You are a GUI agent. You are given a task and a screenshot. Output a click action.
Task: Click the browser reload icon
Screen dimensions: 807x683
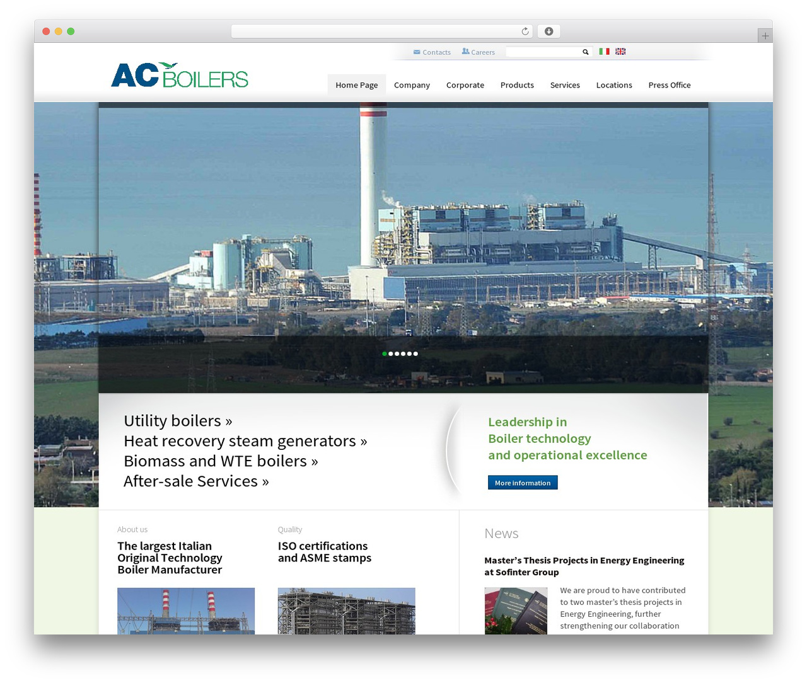point(525,32)
